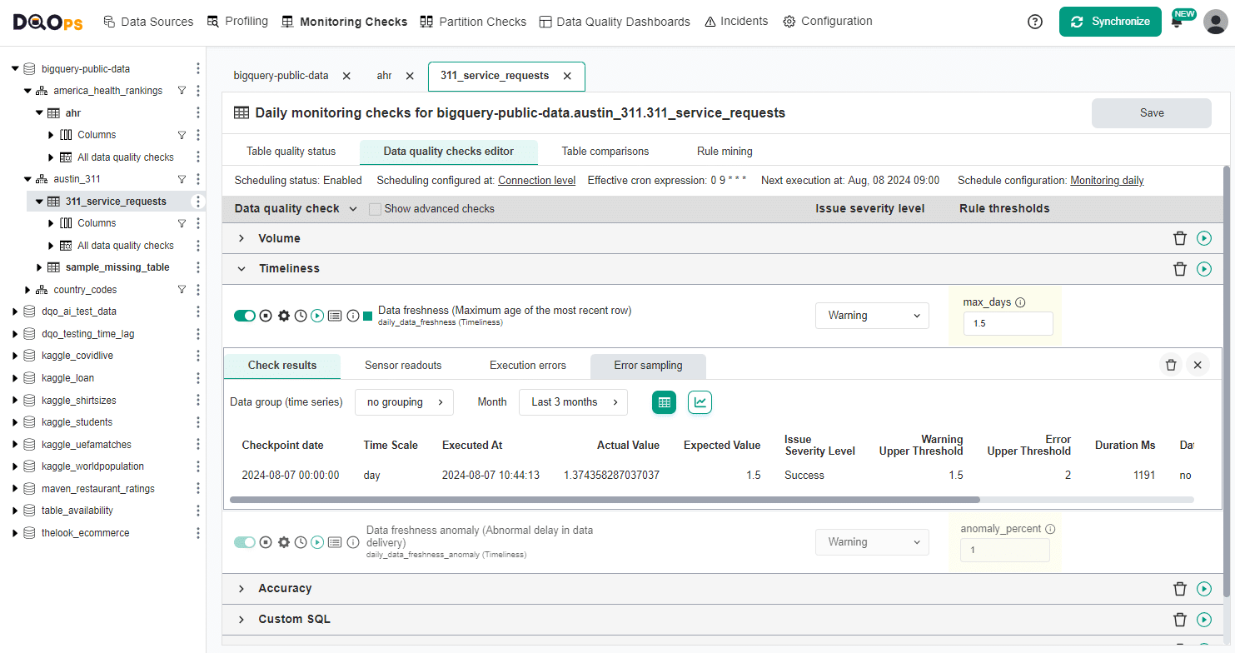Close the ahr tab
Image resolution: width=1235 pixels, height=653 pixels.
(x=410, y=76)
